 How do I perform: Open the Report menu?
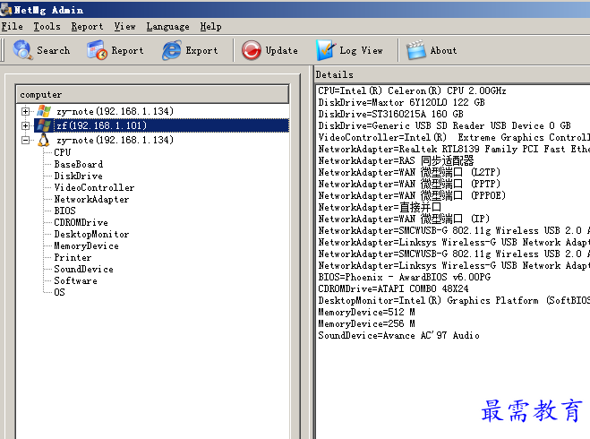coord(87,26)
